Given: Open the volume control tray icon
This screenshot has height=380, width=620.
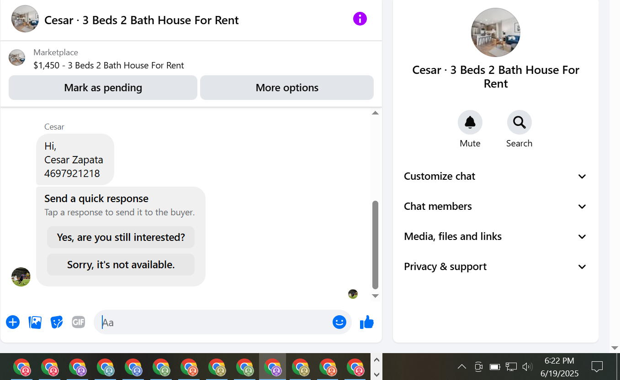Looking at the screenshot, I should coord(528,366).
